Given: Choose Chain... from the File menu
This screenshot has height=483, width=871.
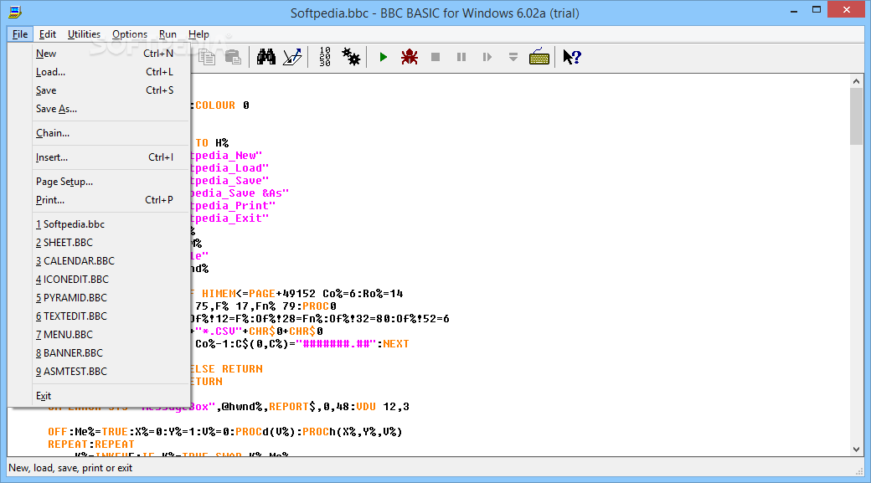Looking at the screenshot, I should point(105,133).
